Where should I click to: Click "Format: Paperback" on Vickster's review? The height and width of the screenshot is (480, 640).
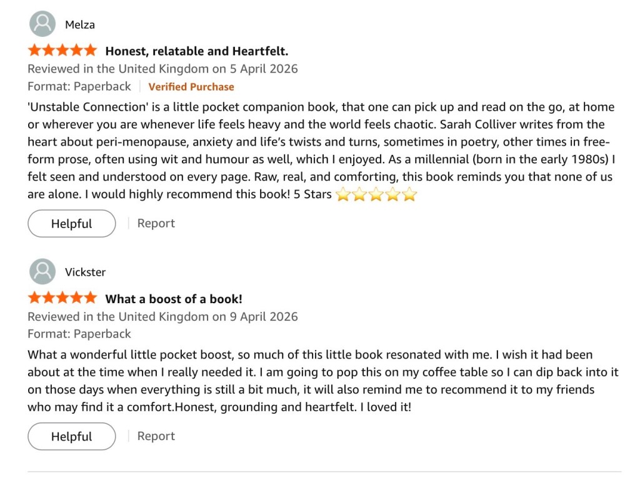(x=79, y=334)
